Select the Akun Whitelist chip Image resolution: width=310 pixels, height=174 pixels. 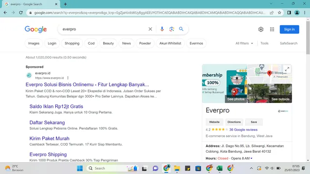(170, 43)
